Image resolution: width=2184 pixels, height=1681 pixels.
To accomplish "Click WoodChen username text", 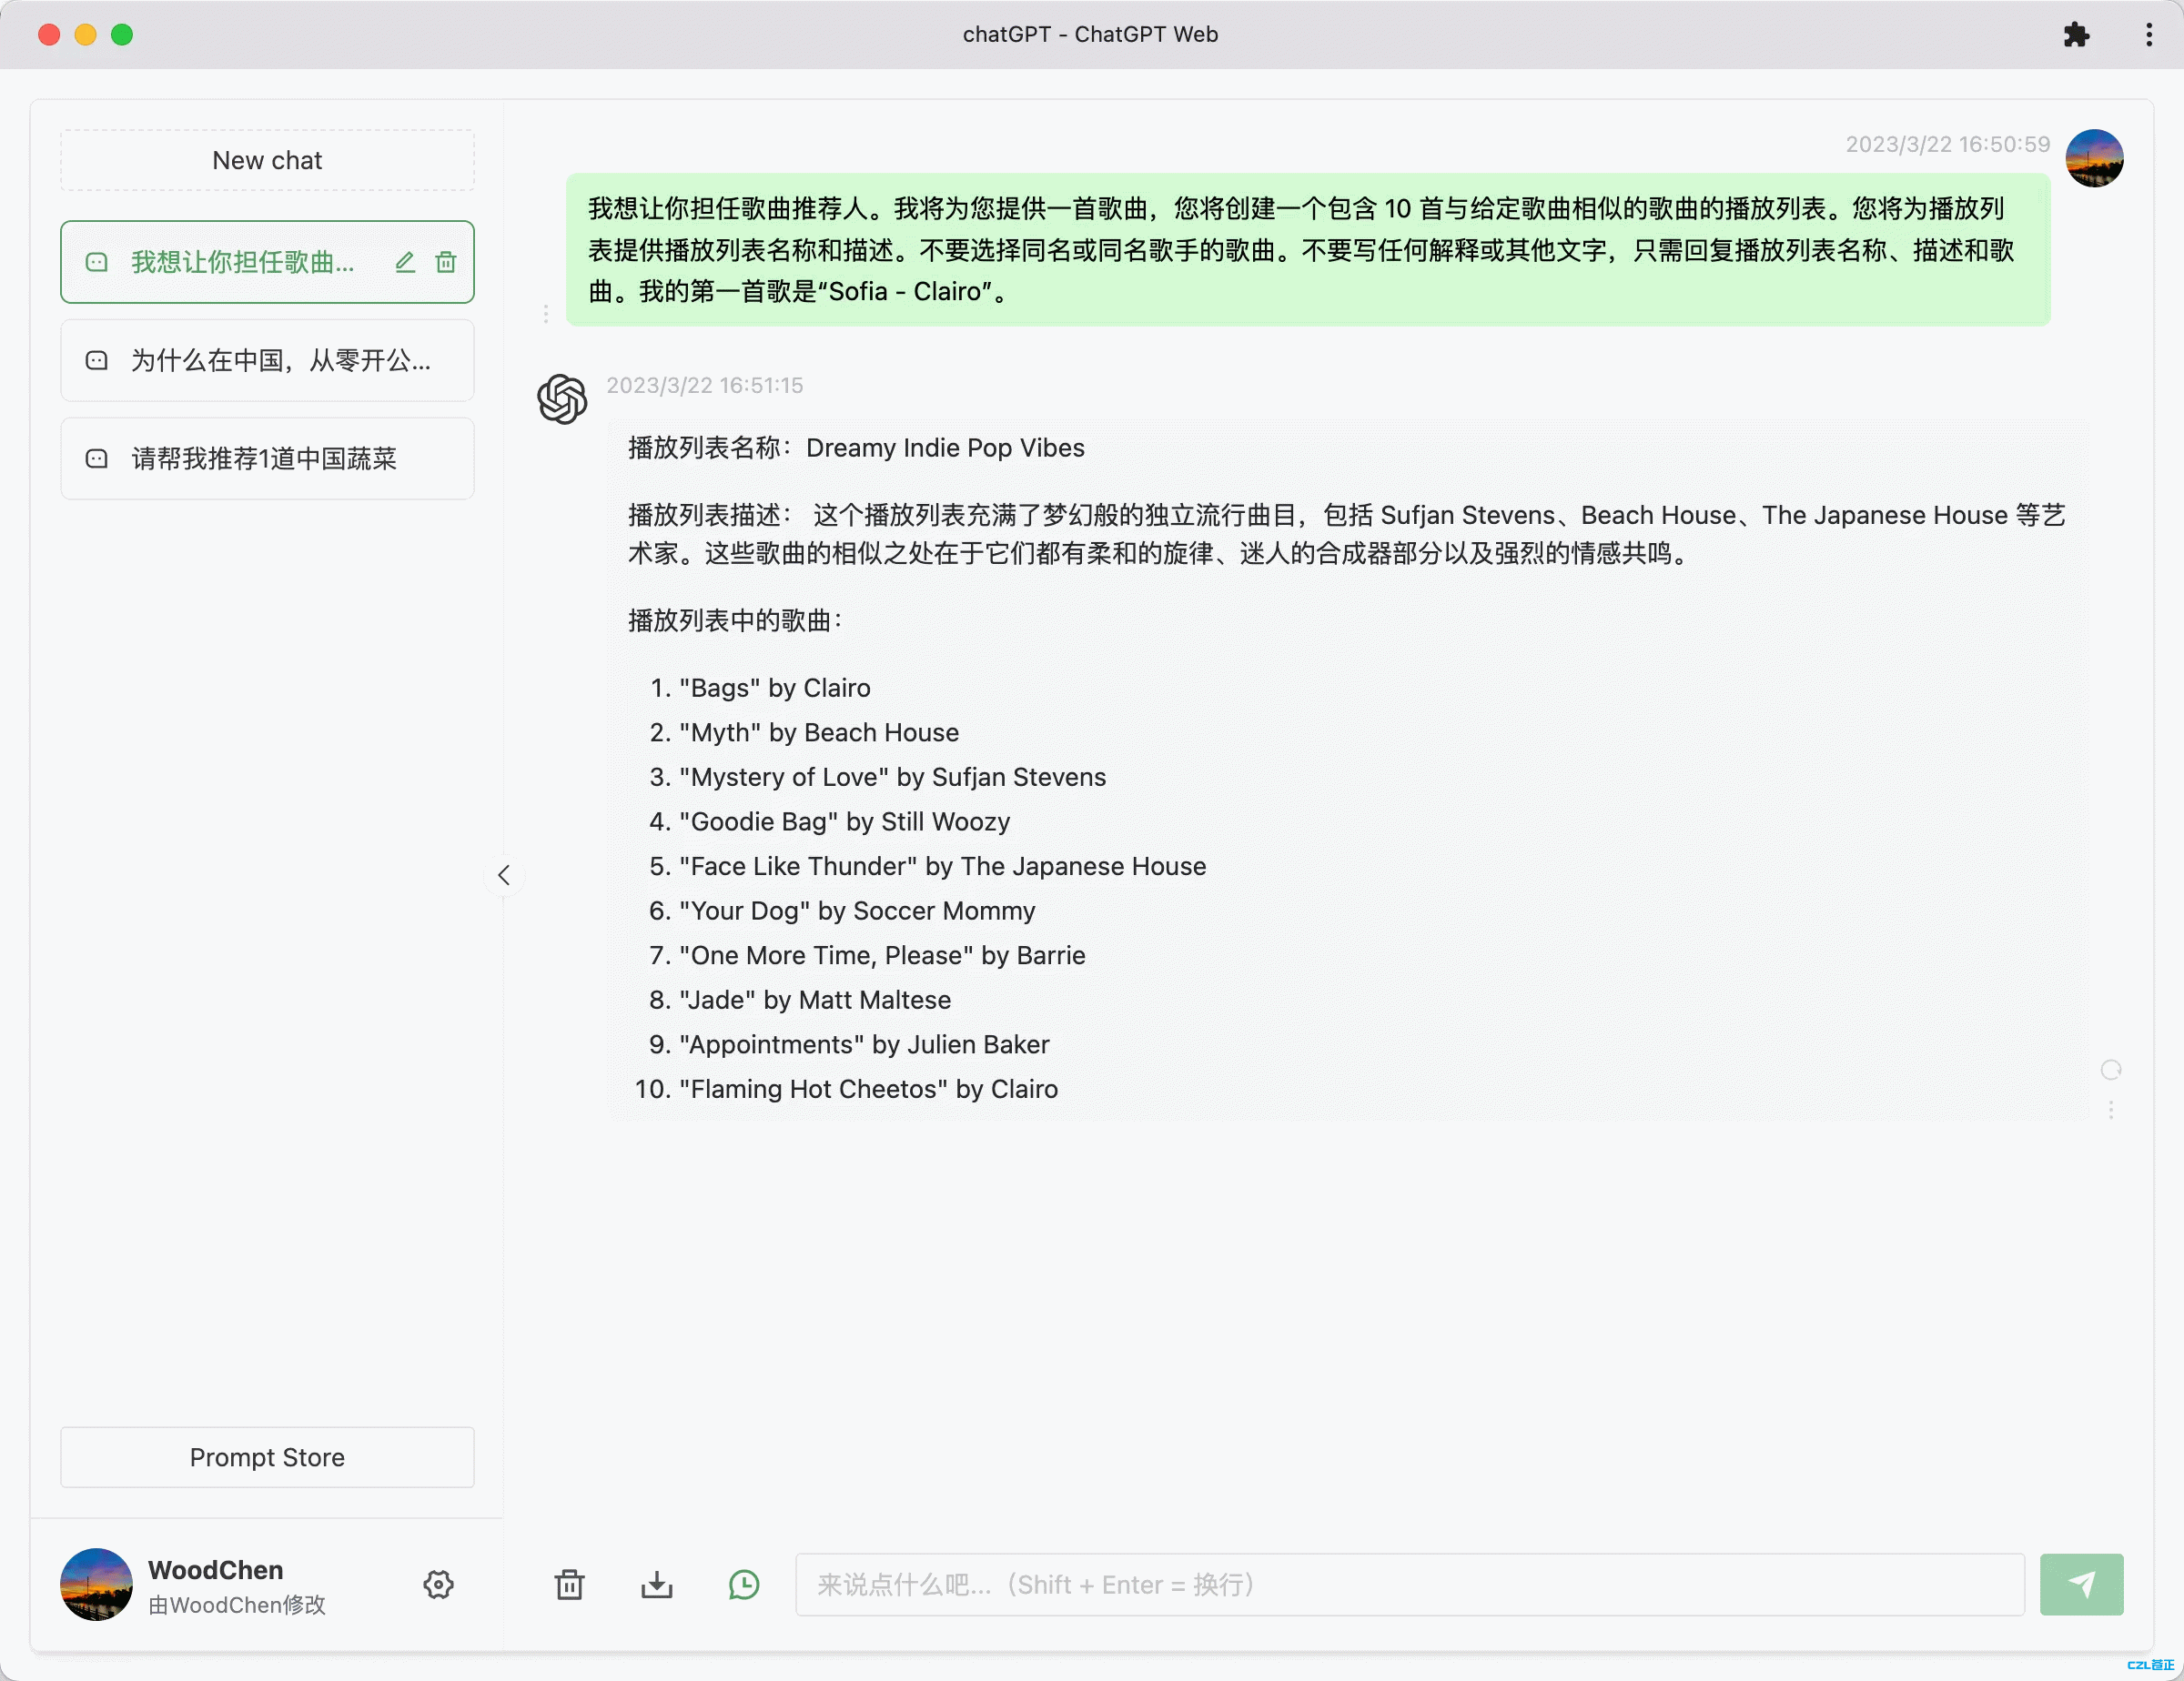I will coord(216,1569).
